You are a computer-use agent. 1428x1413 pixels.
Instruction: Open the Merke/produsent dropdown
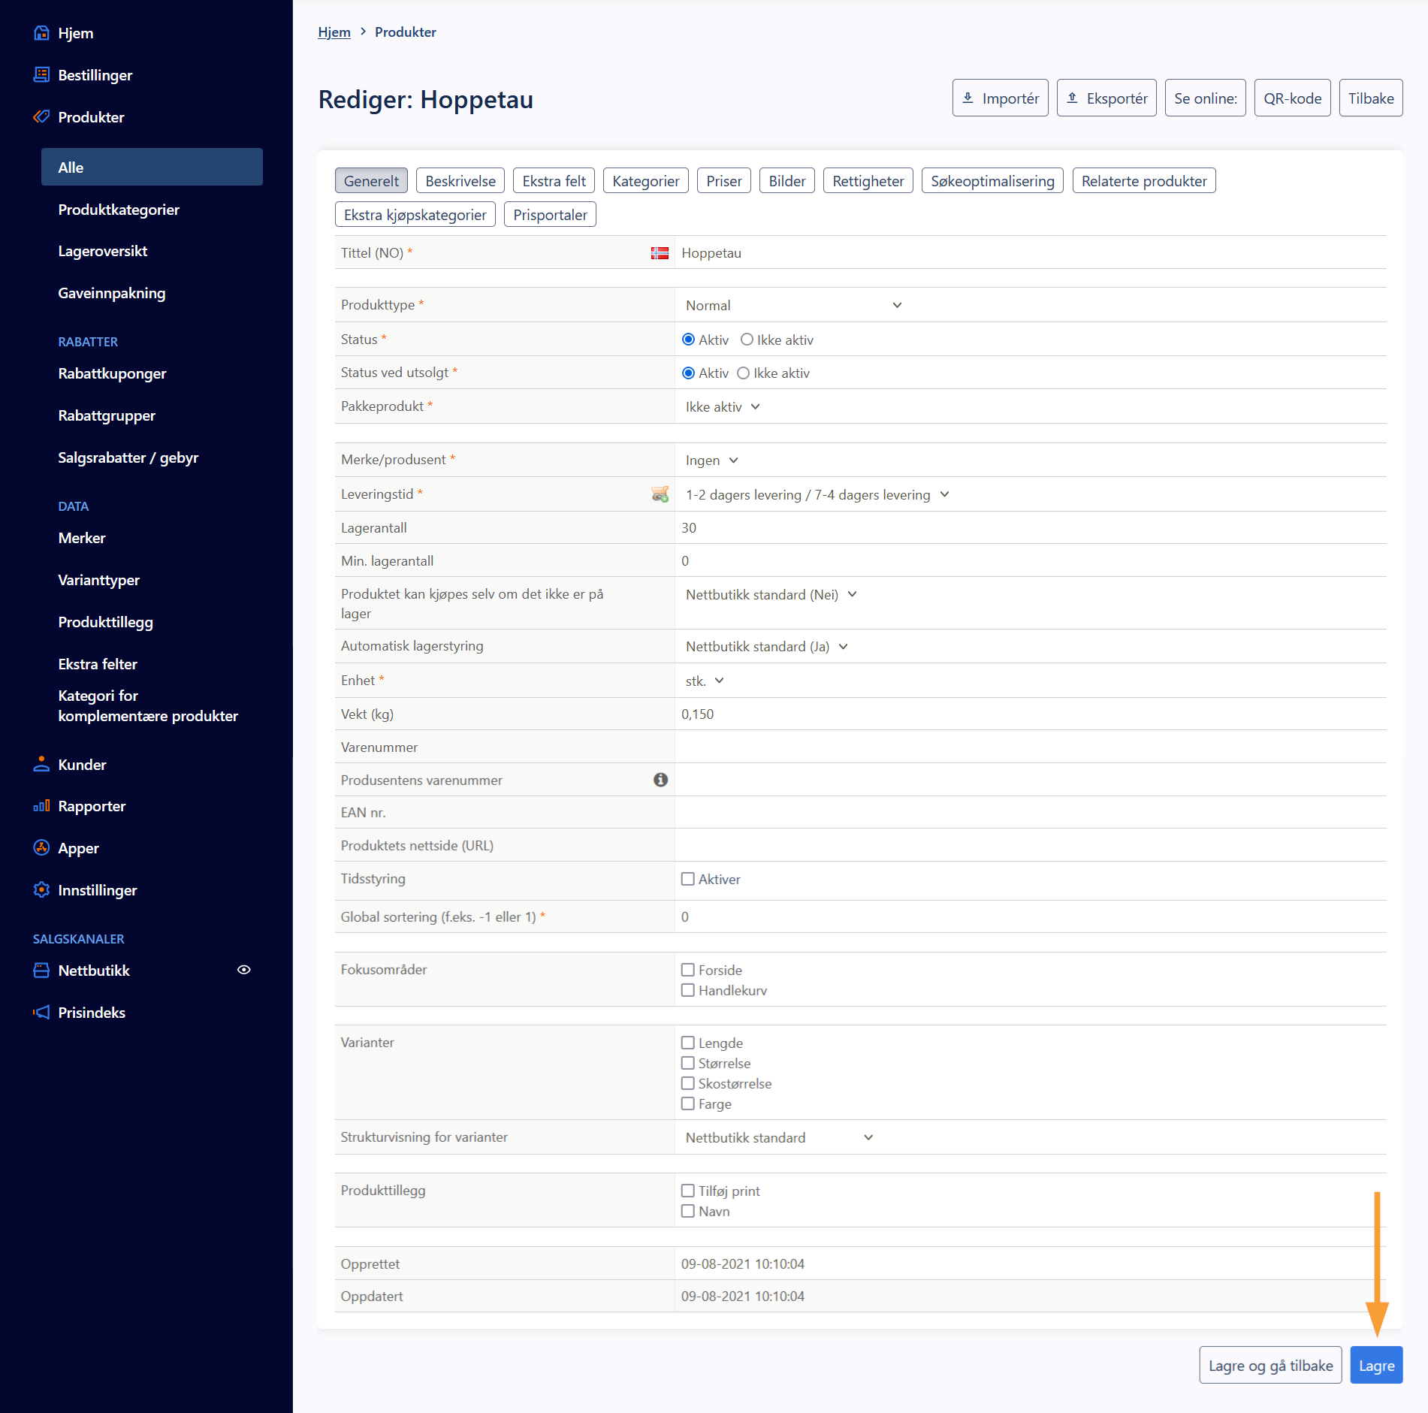point(711,460)
